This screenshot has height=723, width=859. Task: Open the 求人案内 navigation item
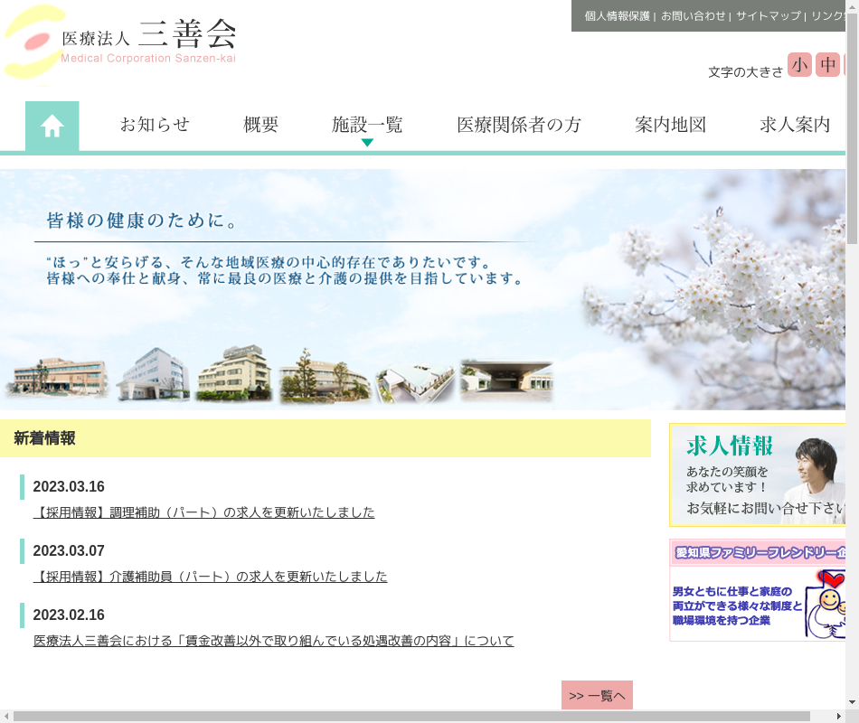pyautogui.click(x=795, y=126)
